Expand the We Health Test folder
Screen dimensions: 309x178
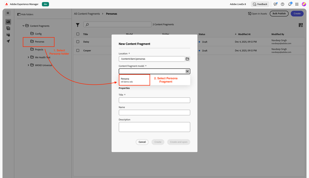click(28, 57)
